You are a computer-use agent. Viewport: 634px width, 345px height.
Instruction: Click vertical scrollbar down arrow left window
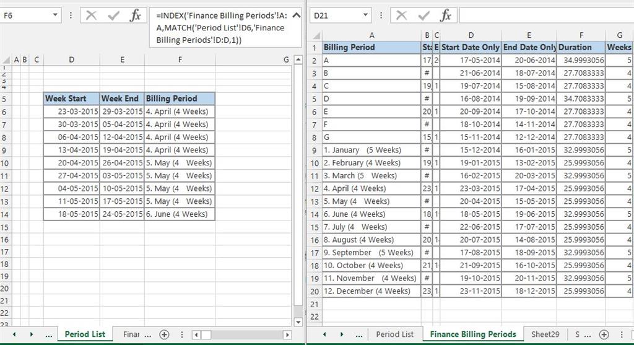click(x=298, y=322)
